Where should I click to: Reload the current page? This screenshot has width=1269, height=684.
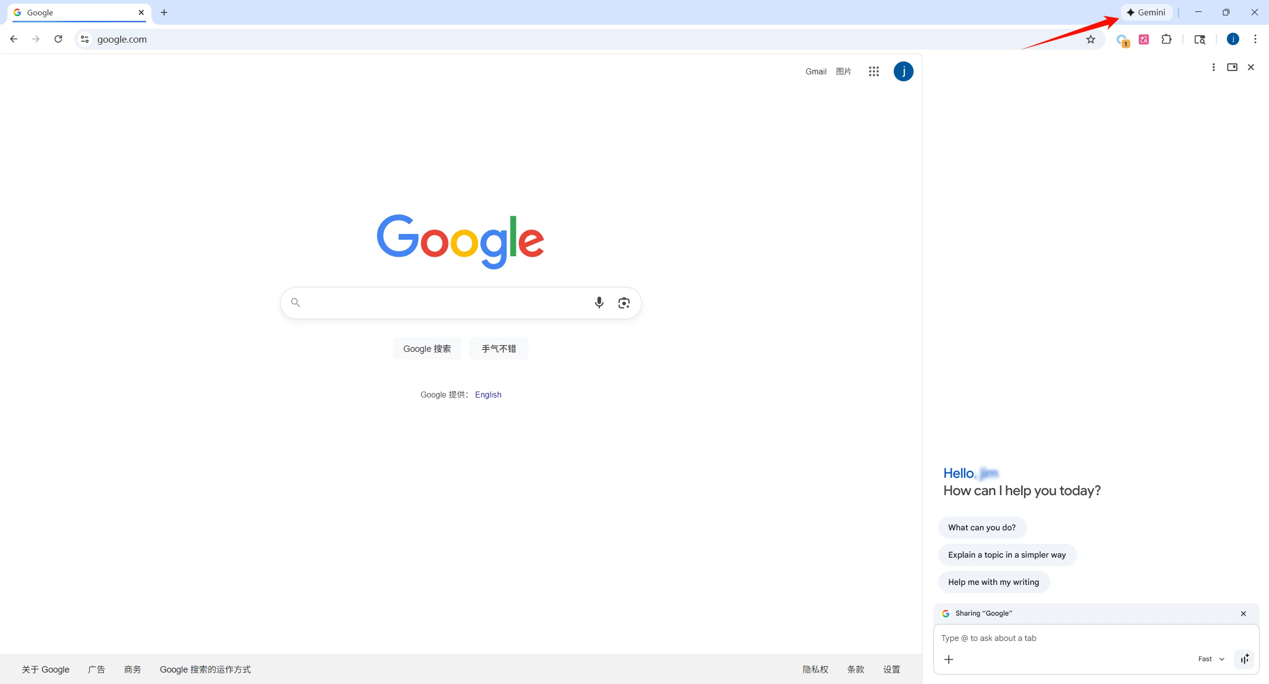coord(58,39)
